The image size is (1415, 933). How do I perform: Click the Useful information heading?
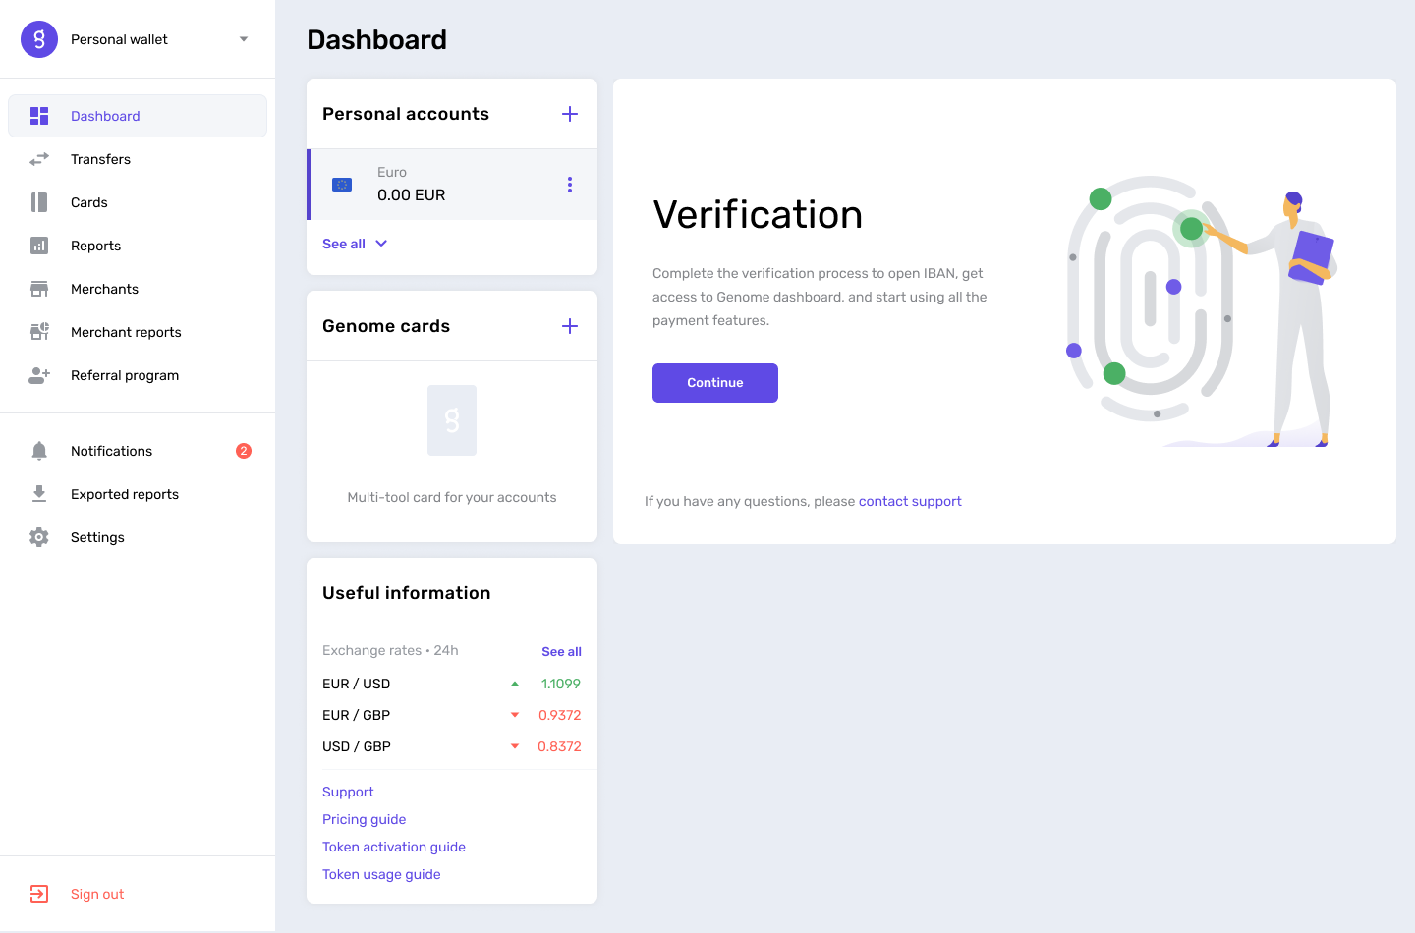(407, 593)
